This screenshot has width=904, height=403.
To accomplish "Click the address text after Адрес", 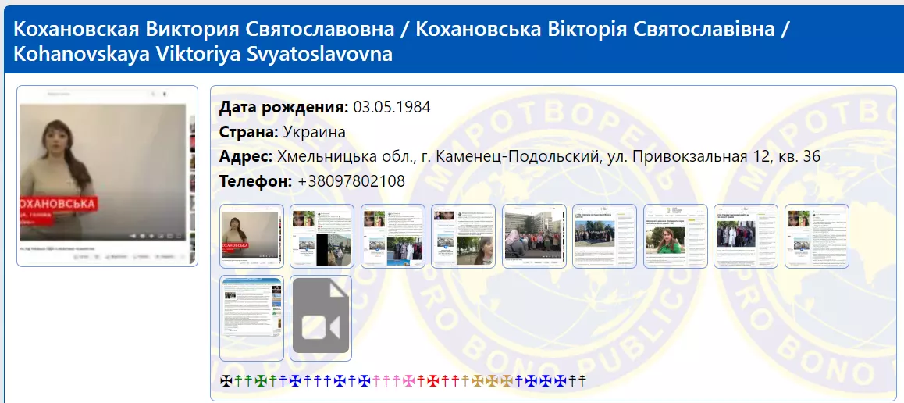I will pos(548,156).
